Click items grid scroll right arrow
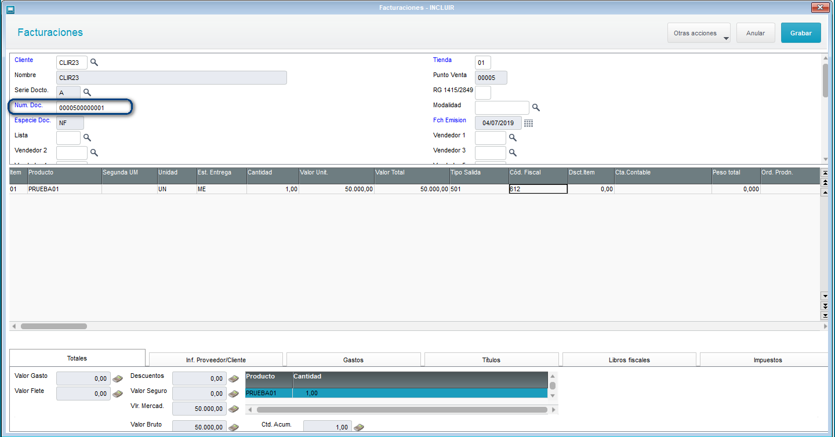835x437 pixels. [x=825, y=326]
